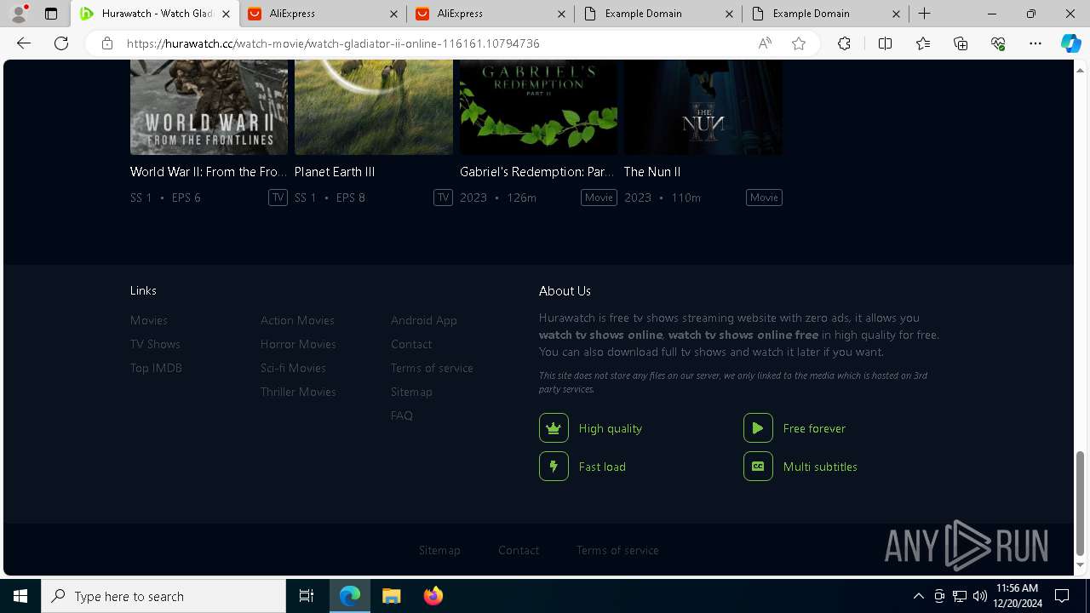Open the FAQ link
1090x613 pixels.
point(402,415)
